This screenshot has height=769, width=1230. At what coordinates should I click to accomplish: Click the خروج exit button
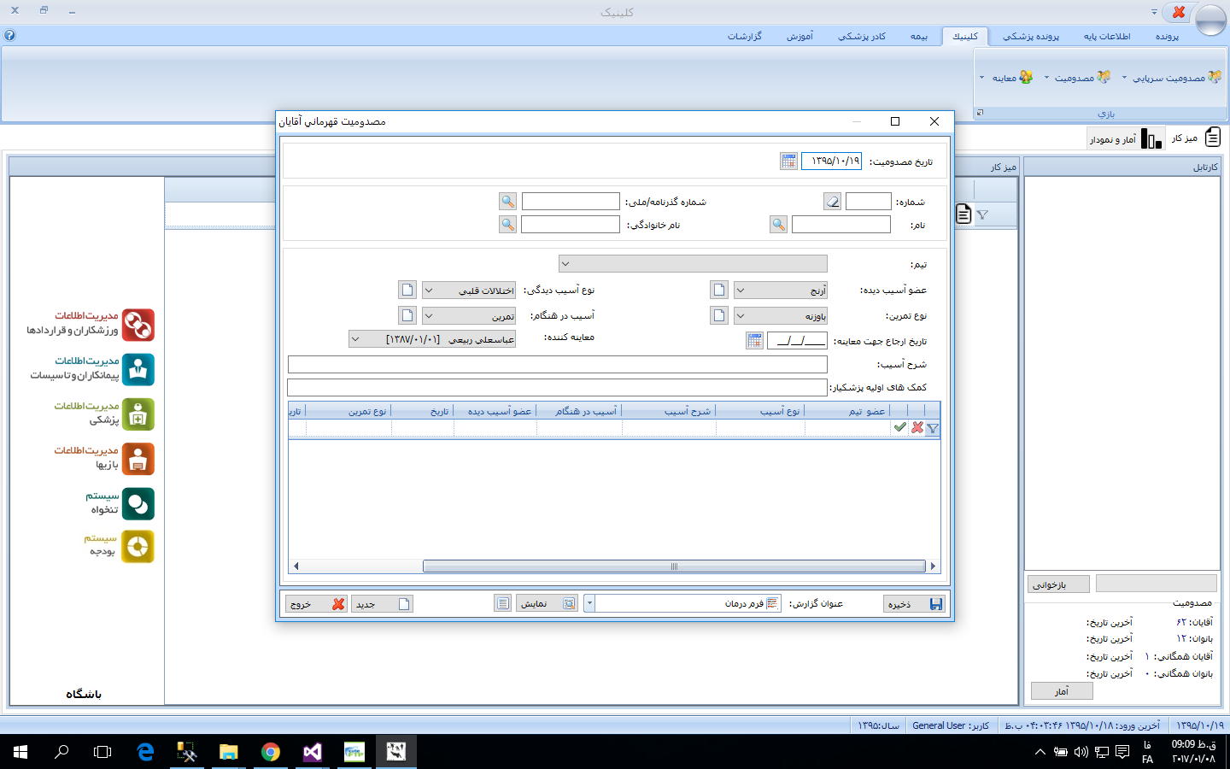click(315, 604)
